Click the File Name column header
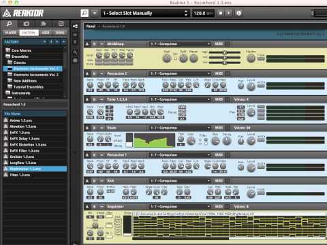 tap(35, 114)
